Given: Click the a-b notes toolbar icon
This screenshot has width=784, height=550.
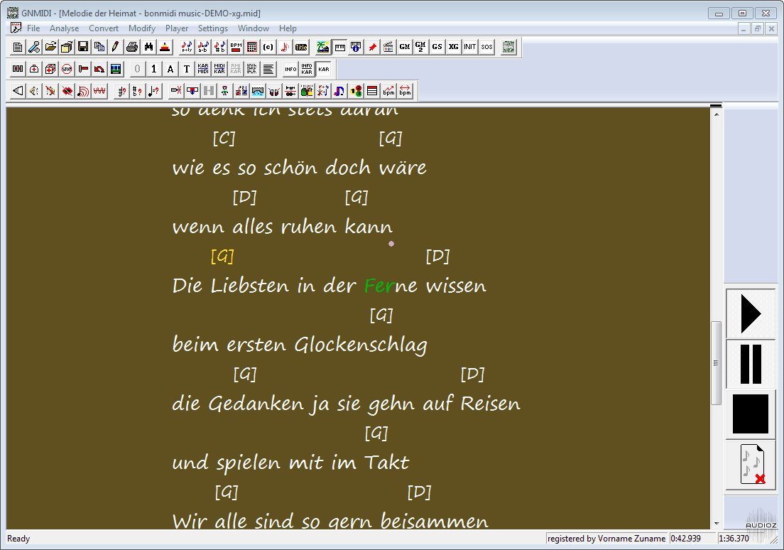Looking at the screenshot, I should pyautogui.click(x=203, y=47).
